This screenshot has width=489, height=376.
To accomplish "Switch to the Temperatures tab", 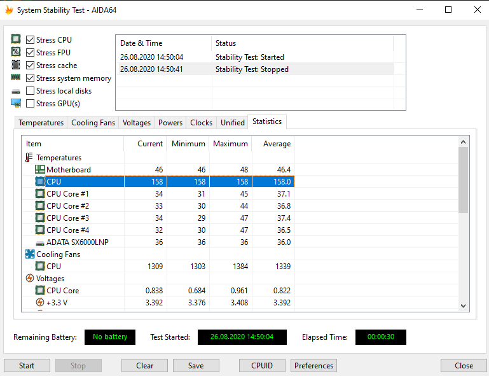I will point(41,123).
